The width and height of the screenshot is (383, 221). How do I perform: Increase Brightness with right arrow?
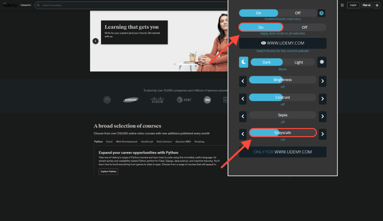pyautogui.click(x=322, y=81)
